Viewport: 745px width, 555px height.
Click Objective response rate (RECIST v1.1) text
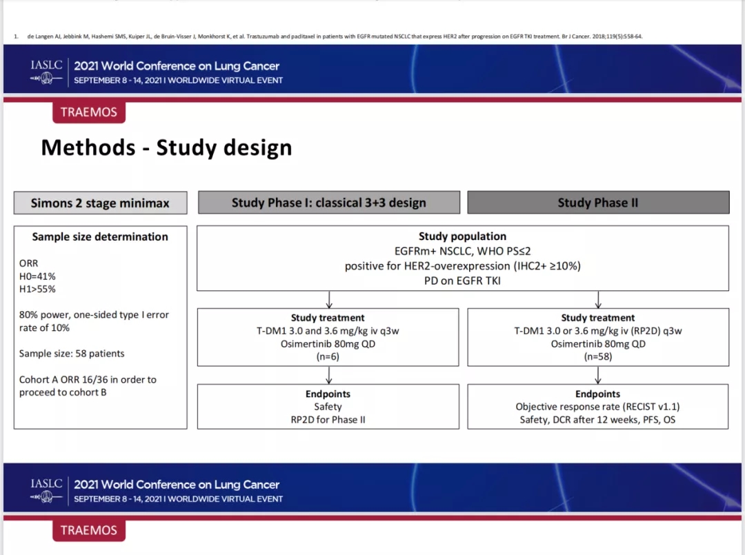pos(597,407)
